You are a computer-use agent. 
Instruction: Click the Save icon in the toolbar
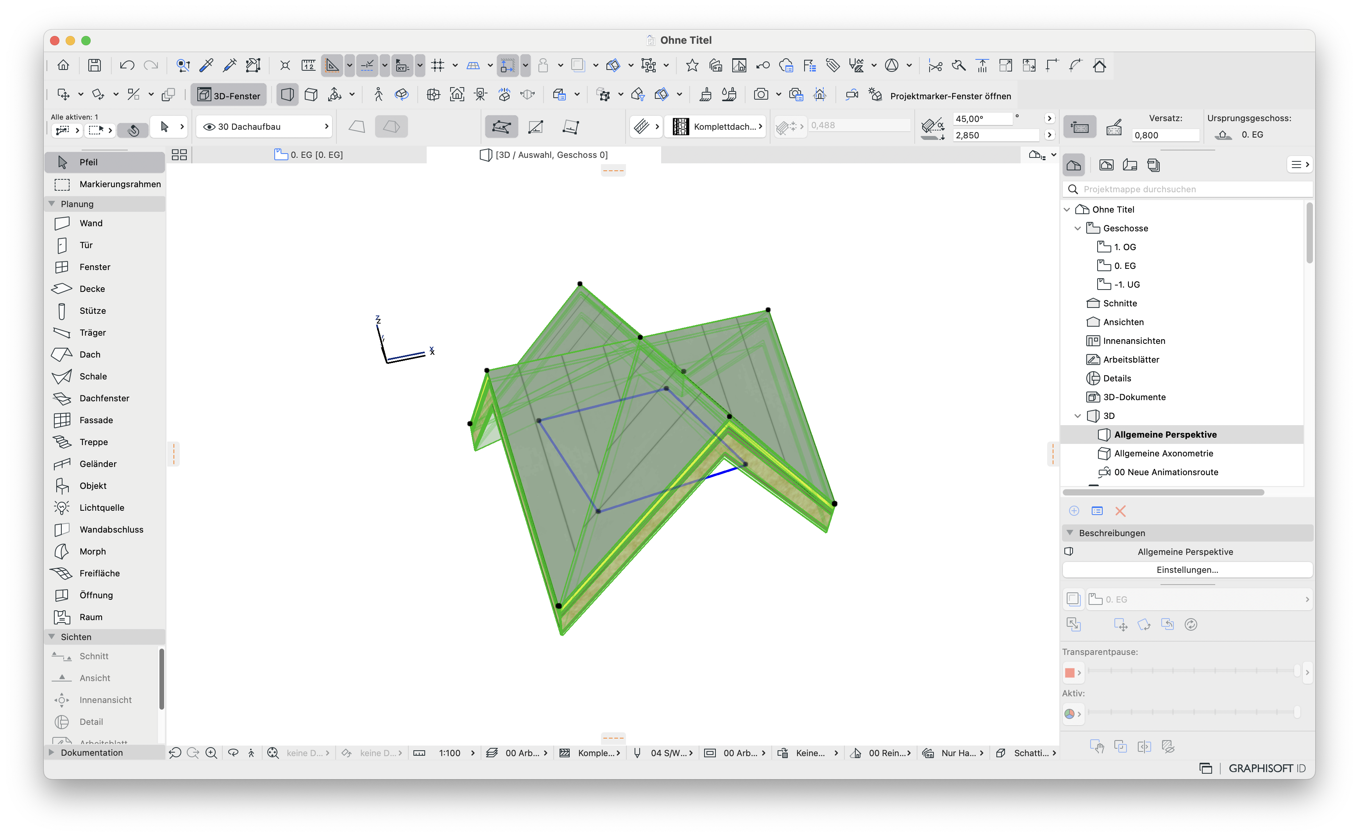[95, 65]
